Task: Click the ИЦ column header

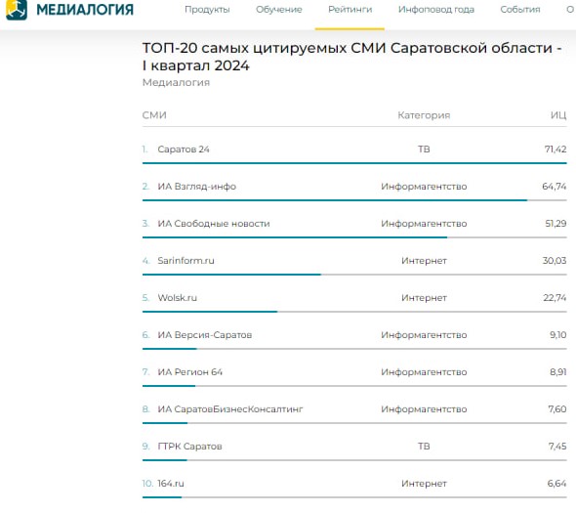Action: (x=558, y=115)
